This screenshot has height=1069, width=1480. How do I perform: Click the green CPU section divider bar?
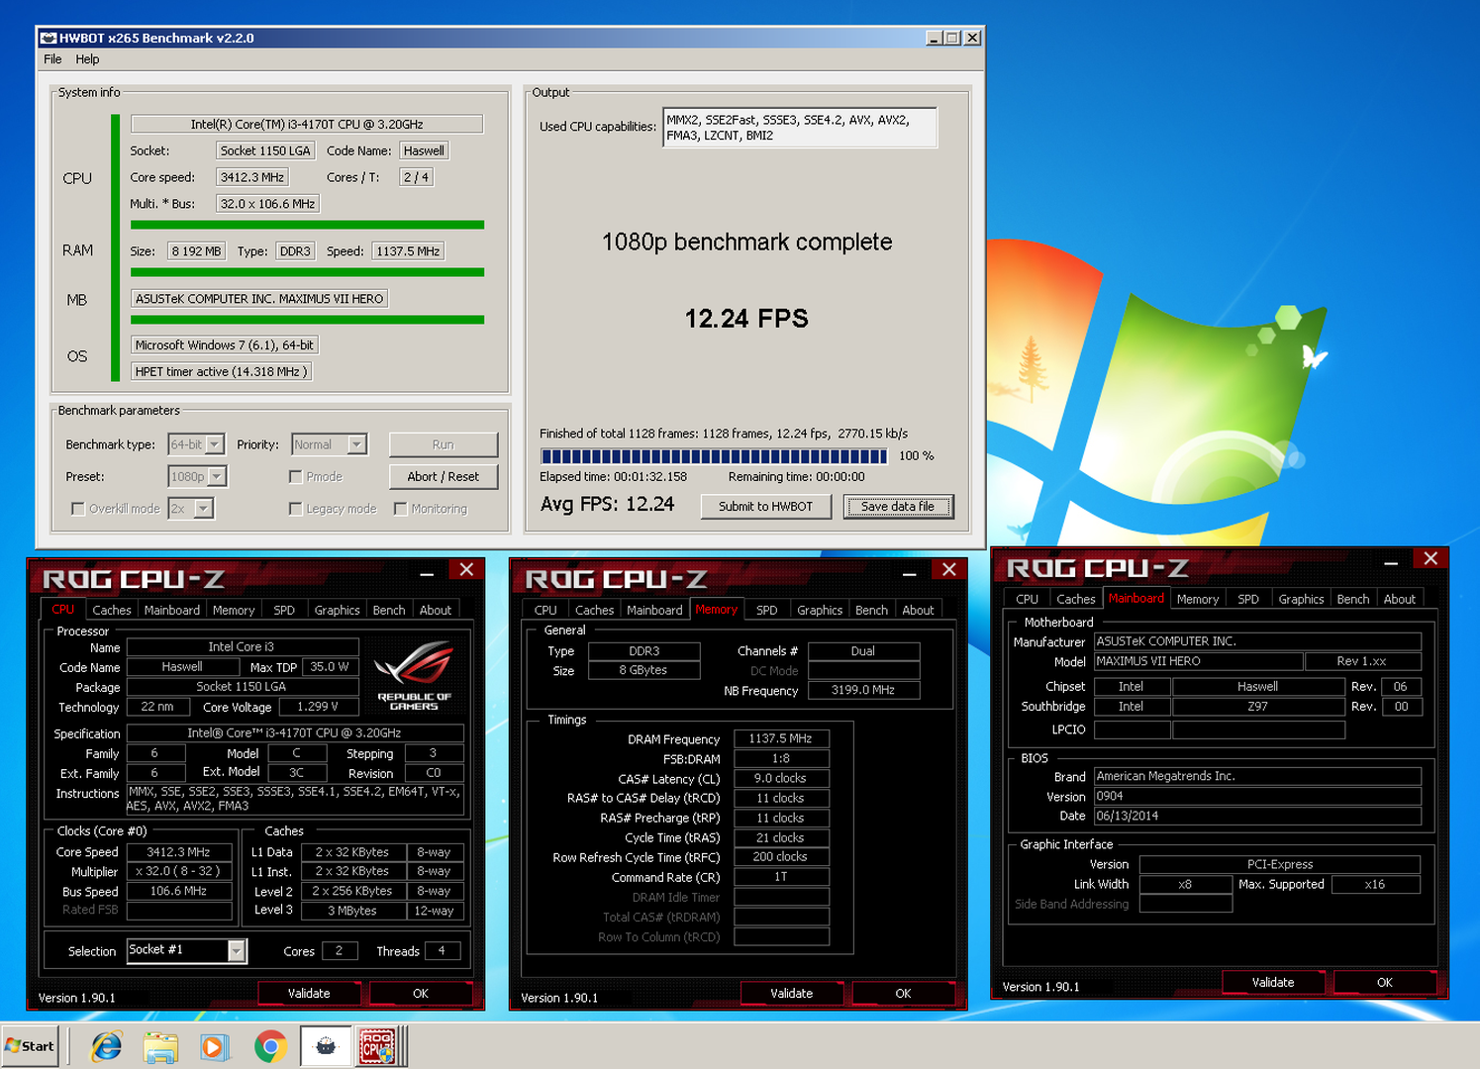point(307,225)
